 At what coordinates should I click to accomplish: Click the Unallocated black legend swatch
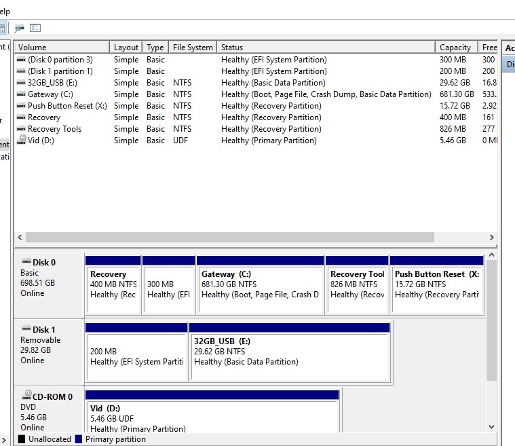[x=22, y=439]
